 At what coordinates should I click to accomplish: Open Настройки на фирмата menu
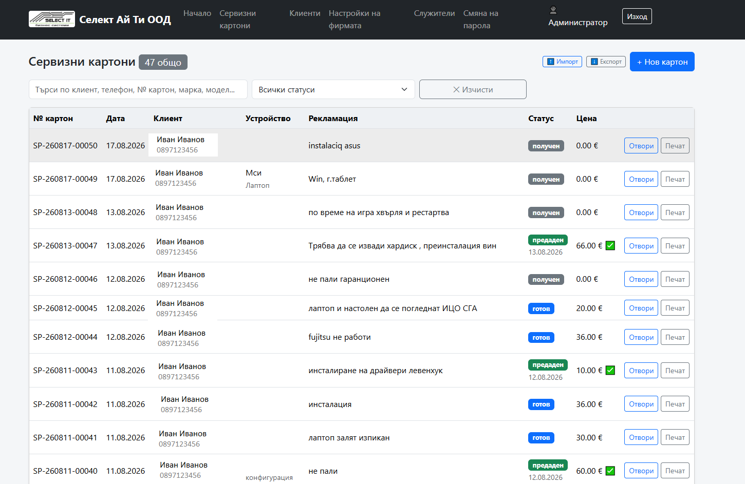click(355, 20)
